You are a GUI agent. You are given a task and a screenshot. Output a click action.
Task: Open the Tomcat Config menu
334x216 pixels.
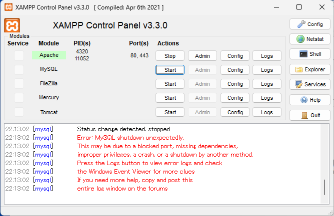pyautogui.click(x=235, y=112)
